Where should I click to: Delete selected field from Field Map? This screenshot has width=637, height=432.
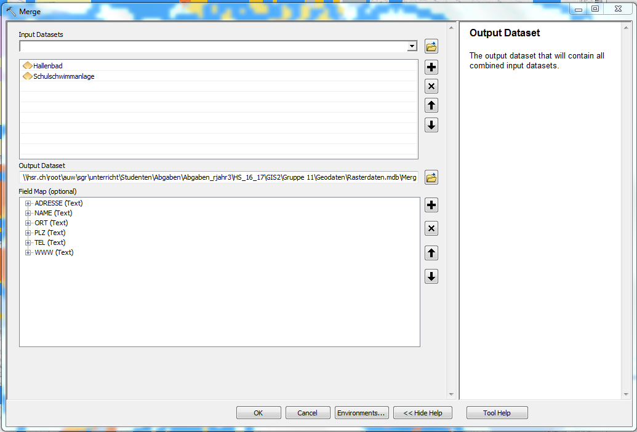(431, 229)
